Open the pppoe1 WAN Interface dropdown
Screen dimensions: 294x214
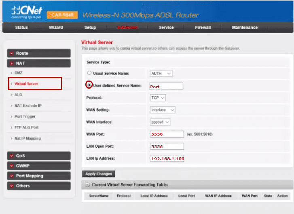click(x=160, y=122)
